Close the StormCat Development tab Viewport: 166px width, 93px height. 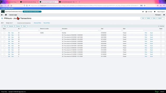click(76, 2)
